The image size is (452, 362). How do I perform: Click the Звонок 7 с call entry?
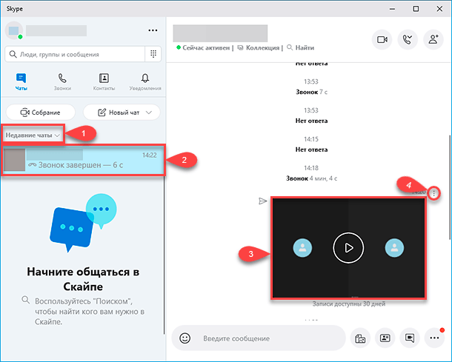(x=311, y=92)
